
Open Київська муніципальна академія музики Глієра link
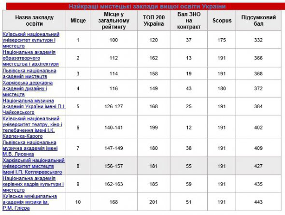[x=29, y=202]
